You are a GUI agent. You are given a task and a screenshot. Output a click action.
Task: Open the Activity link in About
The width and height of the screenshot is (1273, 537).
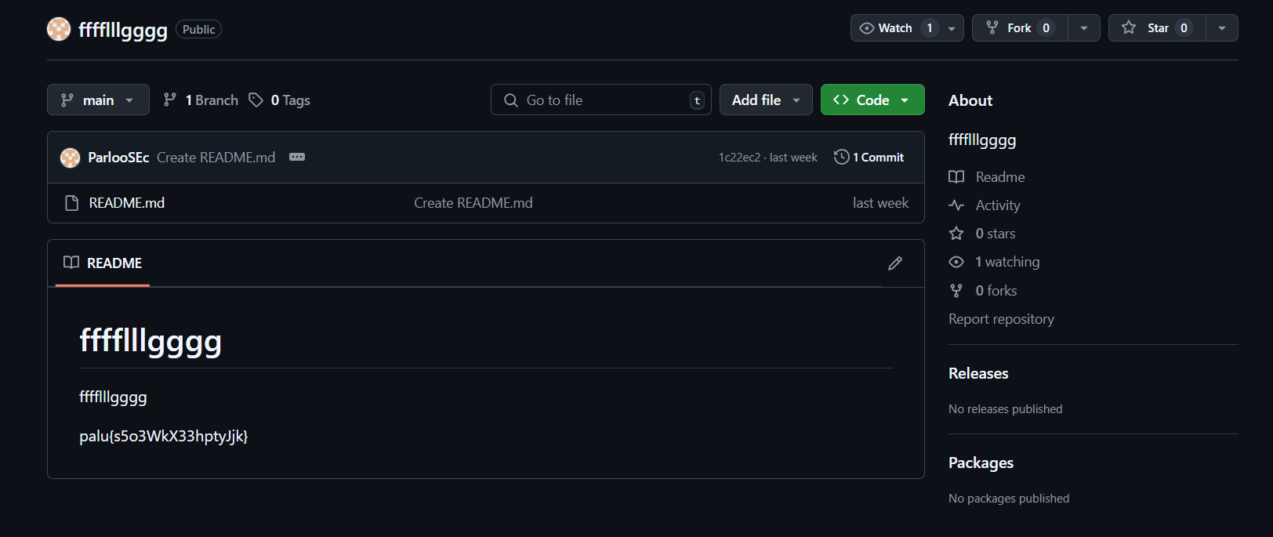pyautogui.click(x=997, y=205)
